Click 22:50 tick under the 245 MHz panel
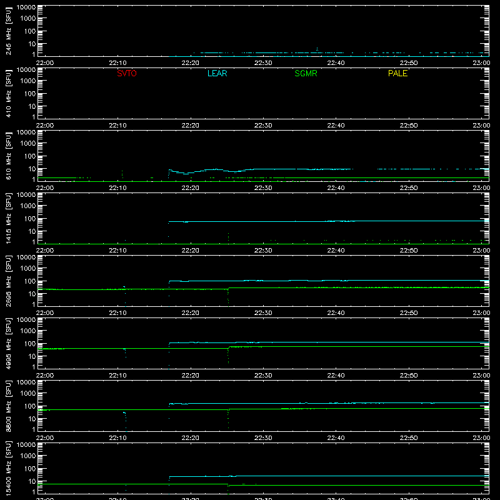This screenshot has height=500, width=500. pyautogui.click(x=409, y=63)
